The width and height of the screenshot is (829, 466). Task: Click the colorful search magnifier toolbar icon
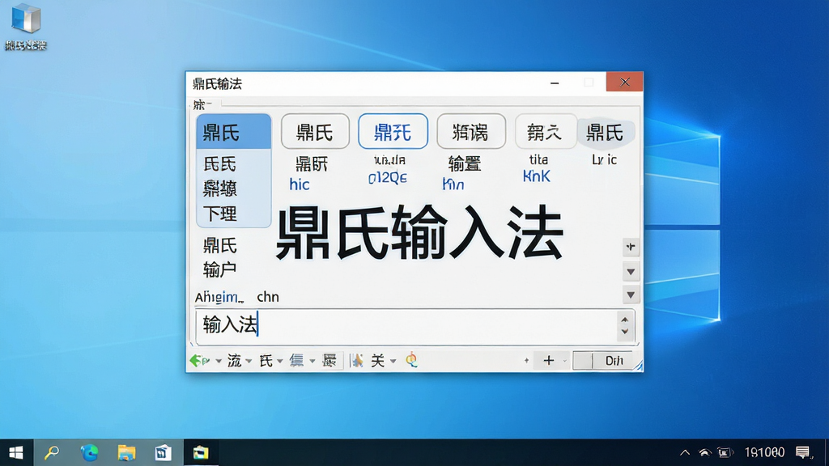411,360
